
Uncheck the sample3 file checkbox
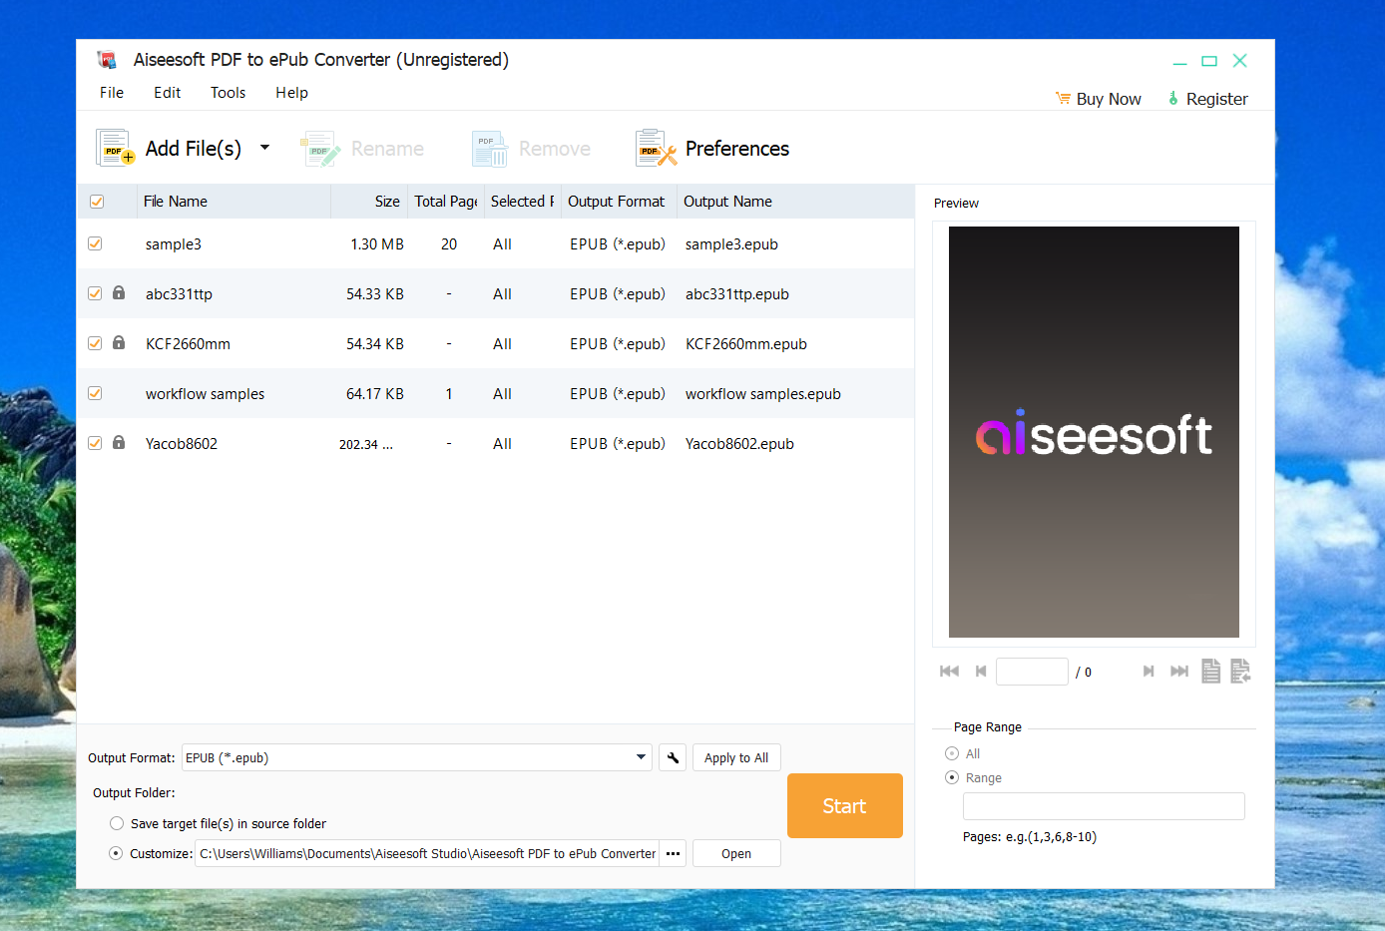pyautogui.click(x=95, y=243)
